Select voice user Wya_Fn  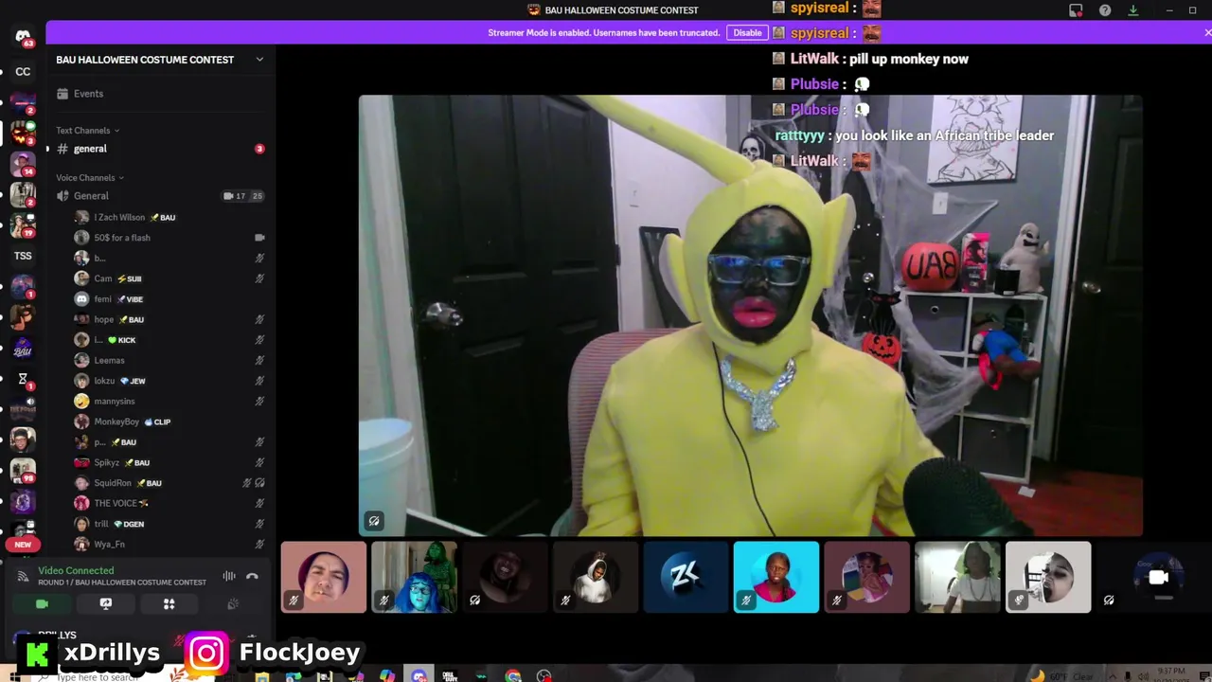point(170,545)
